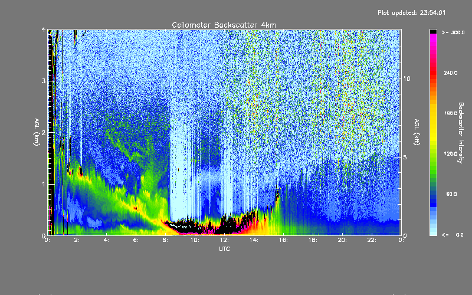
Task: Click the '14:' hour tick on the UTC axis
Action: coord(254,240)
